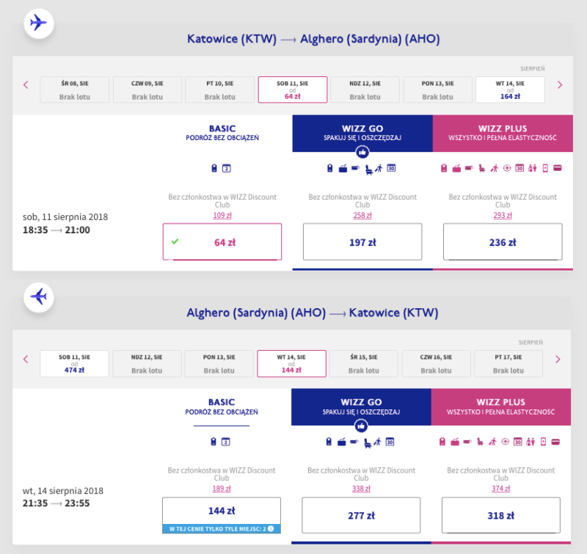Choose the 144 zł BASIC return fare
The width and height of the screenshot is (587, 554).
[x=222, y=511]
